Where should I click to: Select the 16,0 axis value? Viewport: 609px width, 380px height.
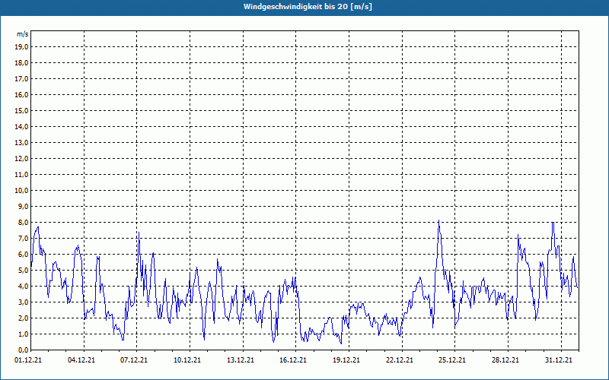[x=21, y=94]
